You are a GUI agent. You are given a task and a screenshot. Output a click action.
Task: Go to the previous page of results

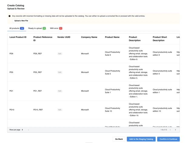(x=170, y=130)
